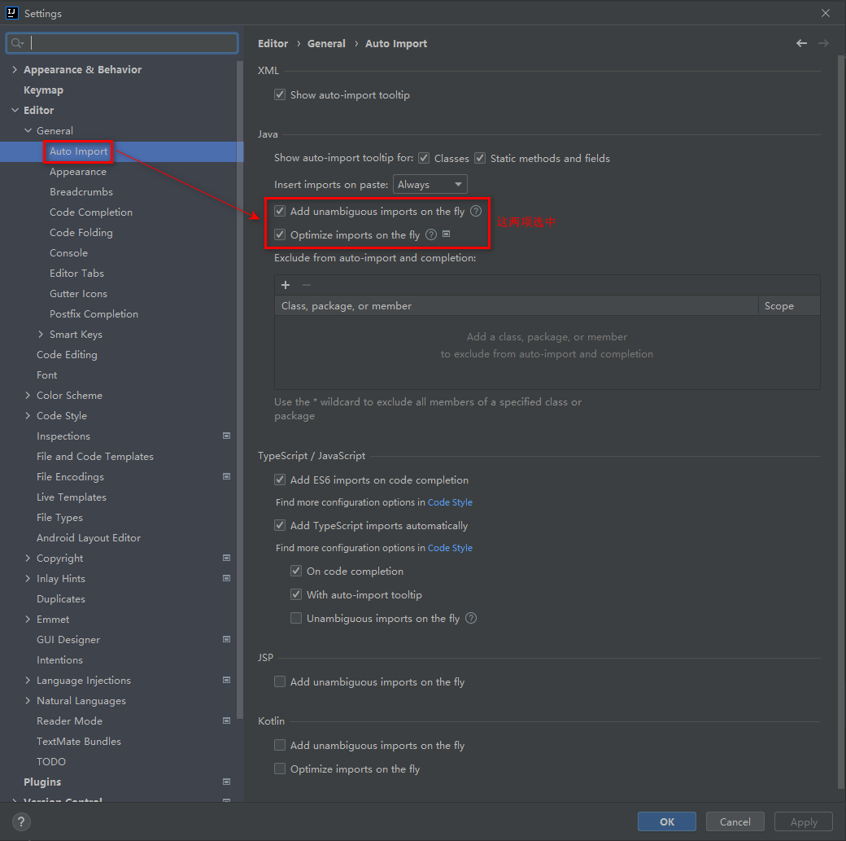The width and height of the screenshot is (846, 841).
Task: Expand Smart Keys node
Action: click(41, 335)
